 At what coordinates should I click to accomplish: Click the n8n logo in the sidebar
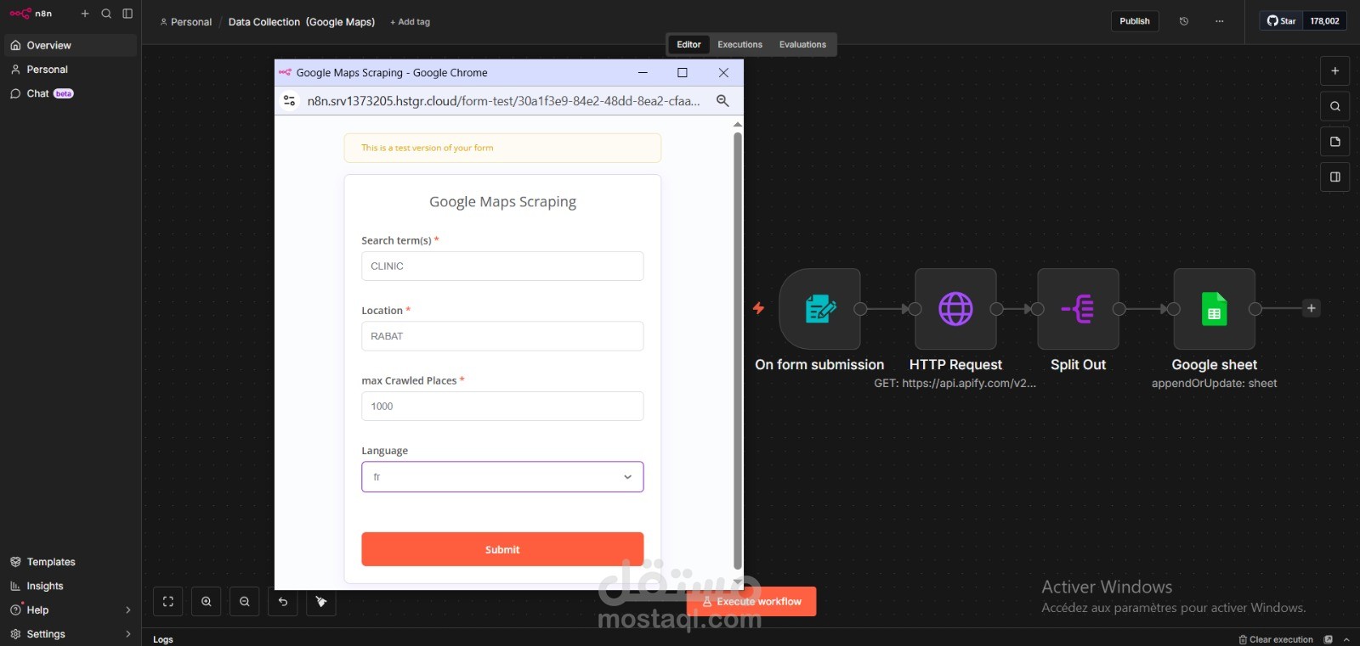point(31,14)
